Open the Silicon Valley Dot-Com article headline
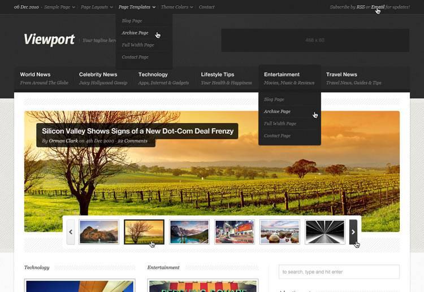The height and width of the screenshot is (292, 424). pos(137,131)
